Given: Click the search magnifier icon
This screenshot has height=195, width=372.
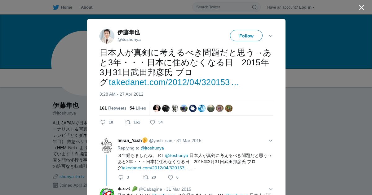Looking at the screenshot, I should (254, 7).
